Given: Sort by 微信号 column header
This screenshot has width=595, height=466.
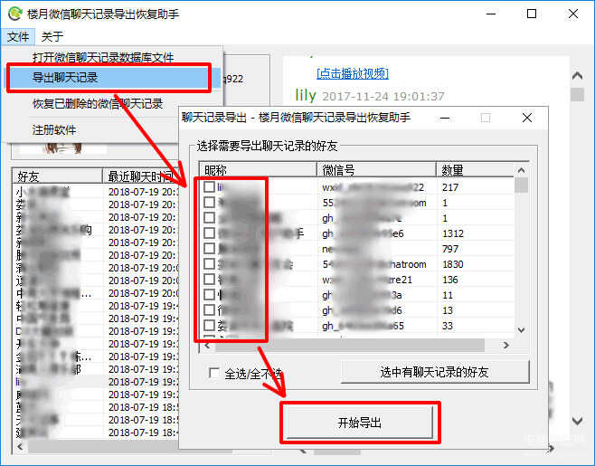Looking at the screenshot, I should pyautogui.click(x=376, y=170).
